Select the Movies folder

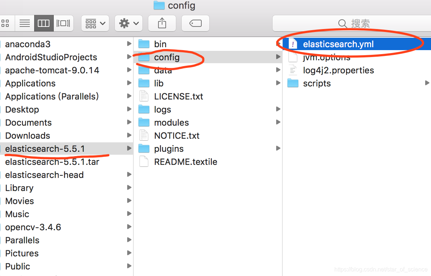(67, 201)
